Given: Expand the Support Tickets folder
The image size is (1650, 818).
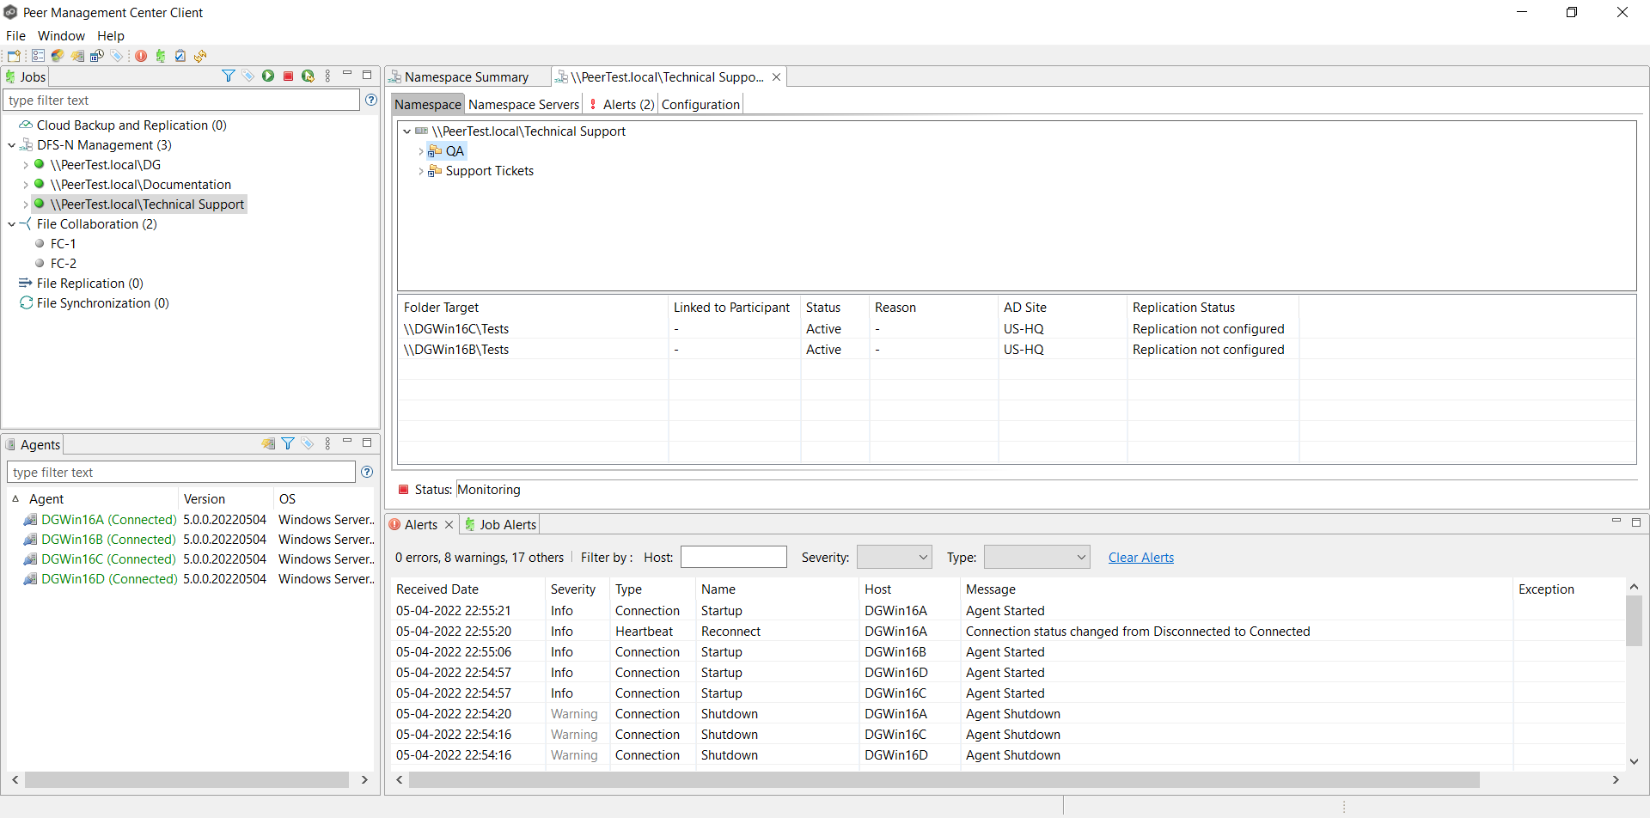Looking at the screenshot, I should pyautogui.click(x=421, y=171).
